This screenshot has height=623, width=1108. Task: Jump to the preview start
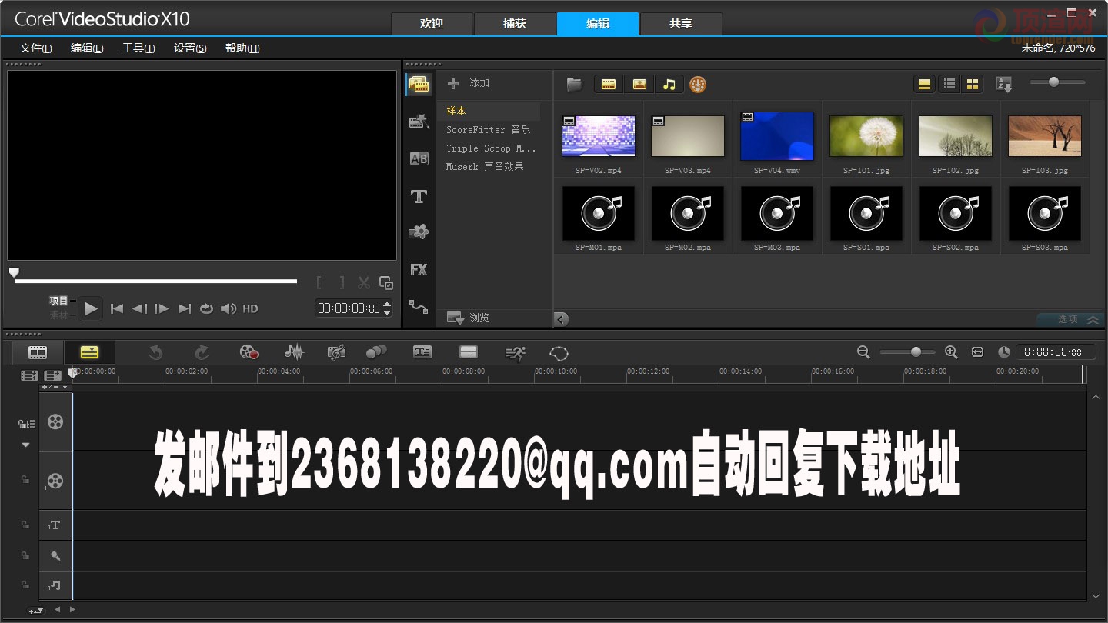pos(117,308)
